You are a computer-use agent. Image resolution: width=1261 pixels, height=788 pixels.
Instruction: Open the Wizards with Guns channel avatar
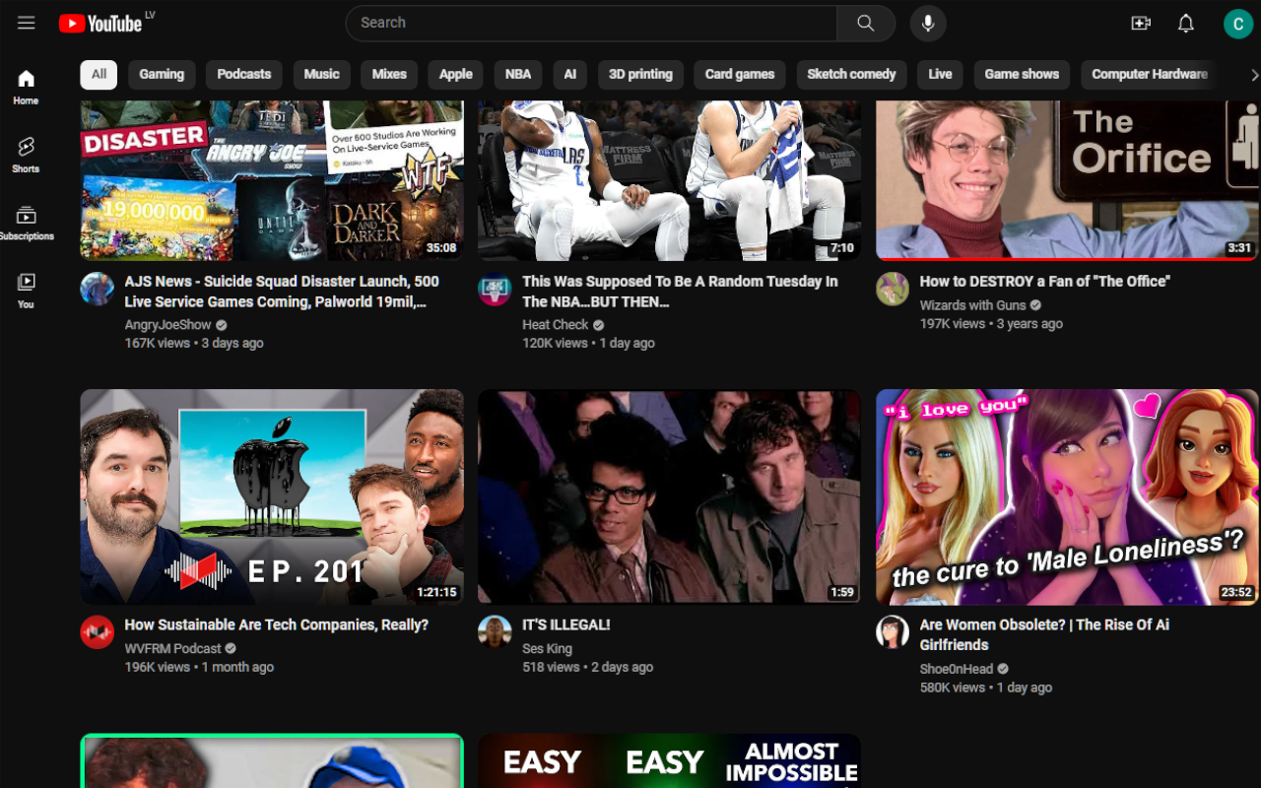click(893, 289)
